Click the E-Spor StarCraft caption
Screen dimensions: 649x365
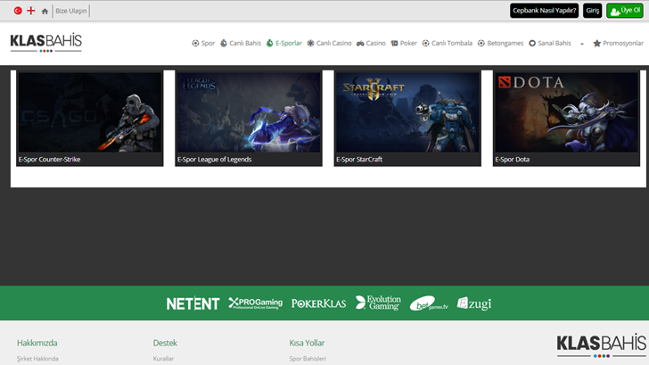(359, 159)
